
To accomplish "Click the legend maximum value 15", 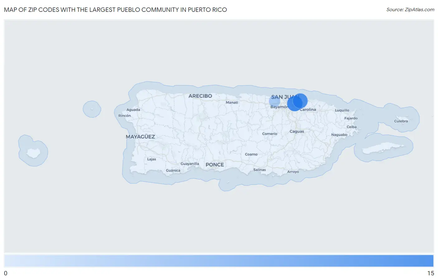I will (x=431, y=273).
